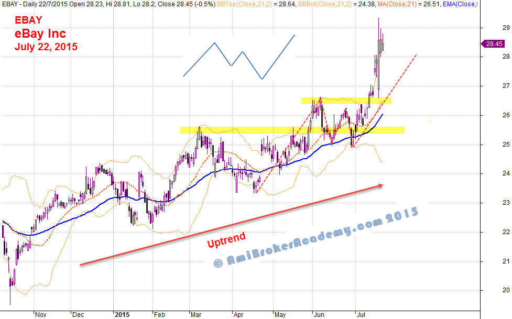
Task: Click the Dec label on date axis
Action: pyautogui.click(x=78, y=314)
